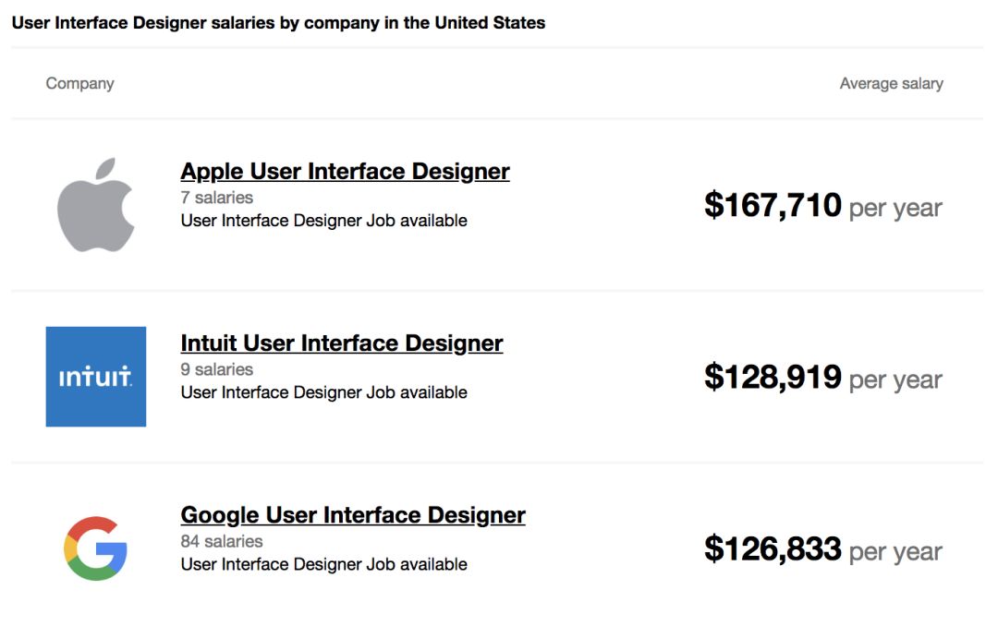Click the Intuit logo icon
The width and height of the screenshot is (998, 626).
point(96,377)
